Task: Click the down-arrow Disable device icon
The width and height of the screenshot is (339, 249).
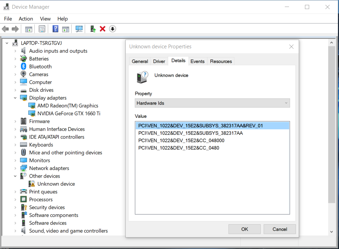Action: point(112,29)
